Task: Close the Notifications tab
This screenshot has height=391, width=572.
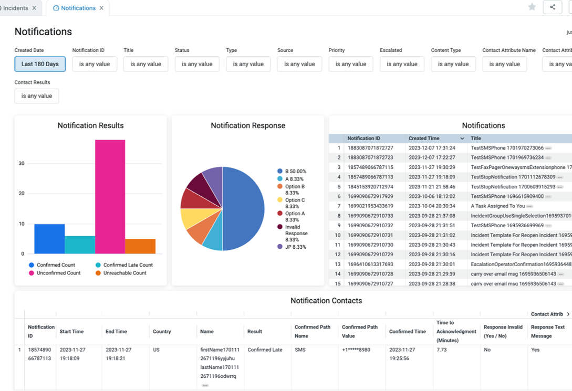Action: click(x=101, y=8)
